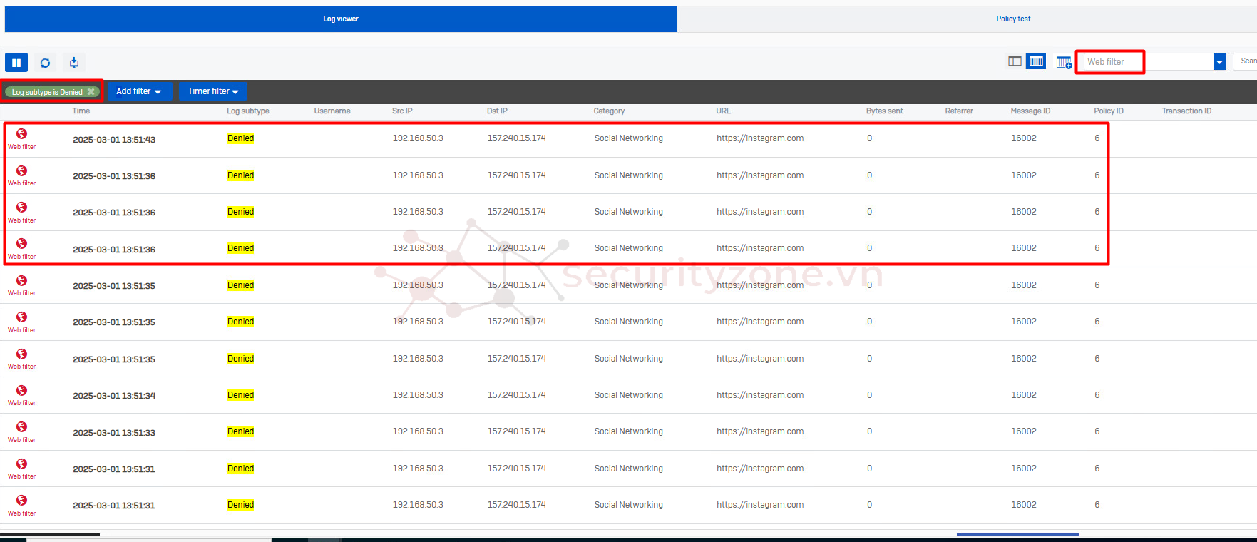Select the detailed column view icon

click(x=1036, y=61)
